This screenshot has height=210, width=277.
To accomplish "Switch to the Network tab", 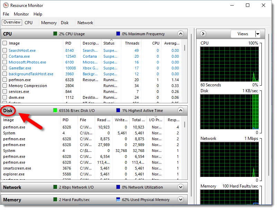I will coord(85,22).
